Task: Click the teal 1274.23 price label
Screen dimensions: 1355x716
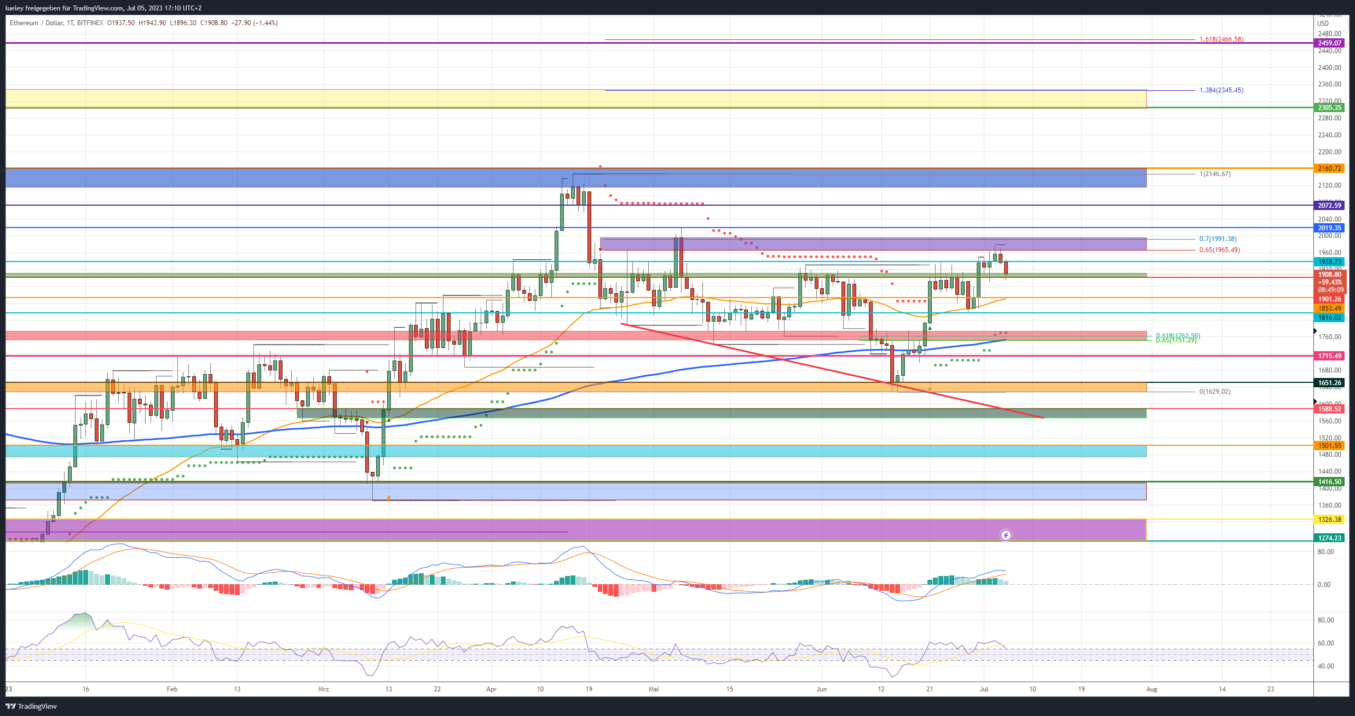Action: (1329, 538)
